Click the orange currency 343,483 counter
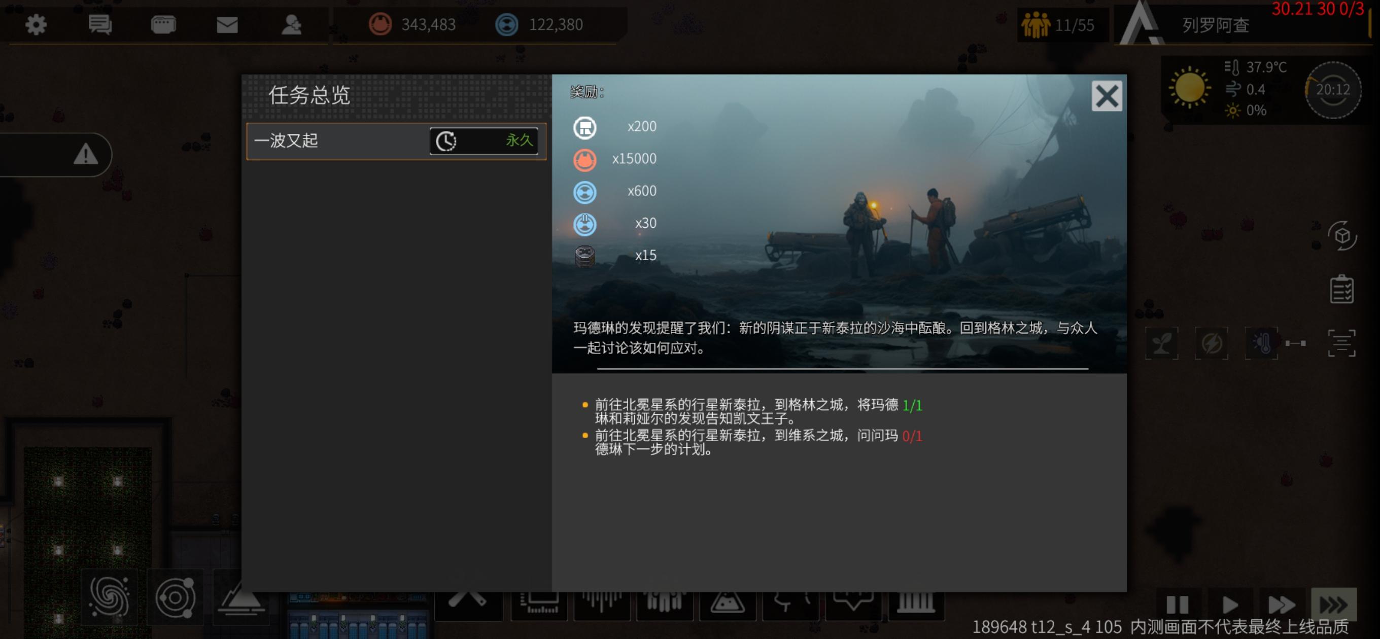Image resolution: width=1380 pixels, height=639 pixels. (412, 25)
